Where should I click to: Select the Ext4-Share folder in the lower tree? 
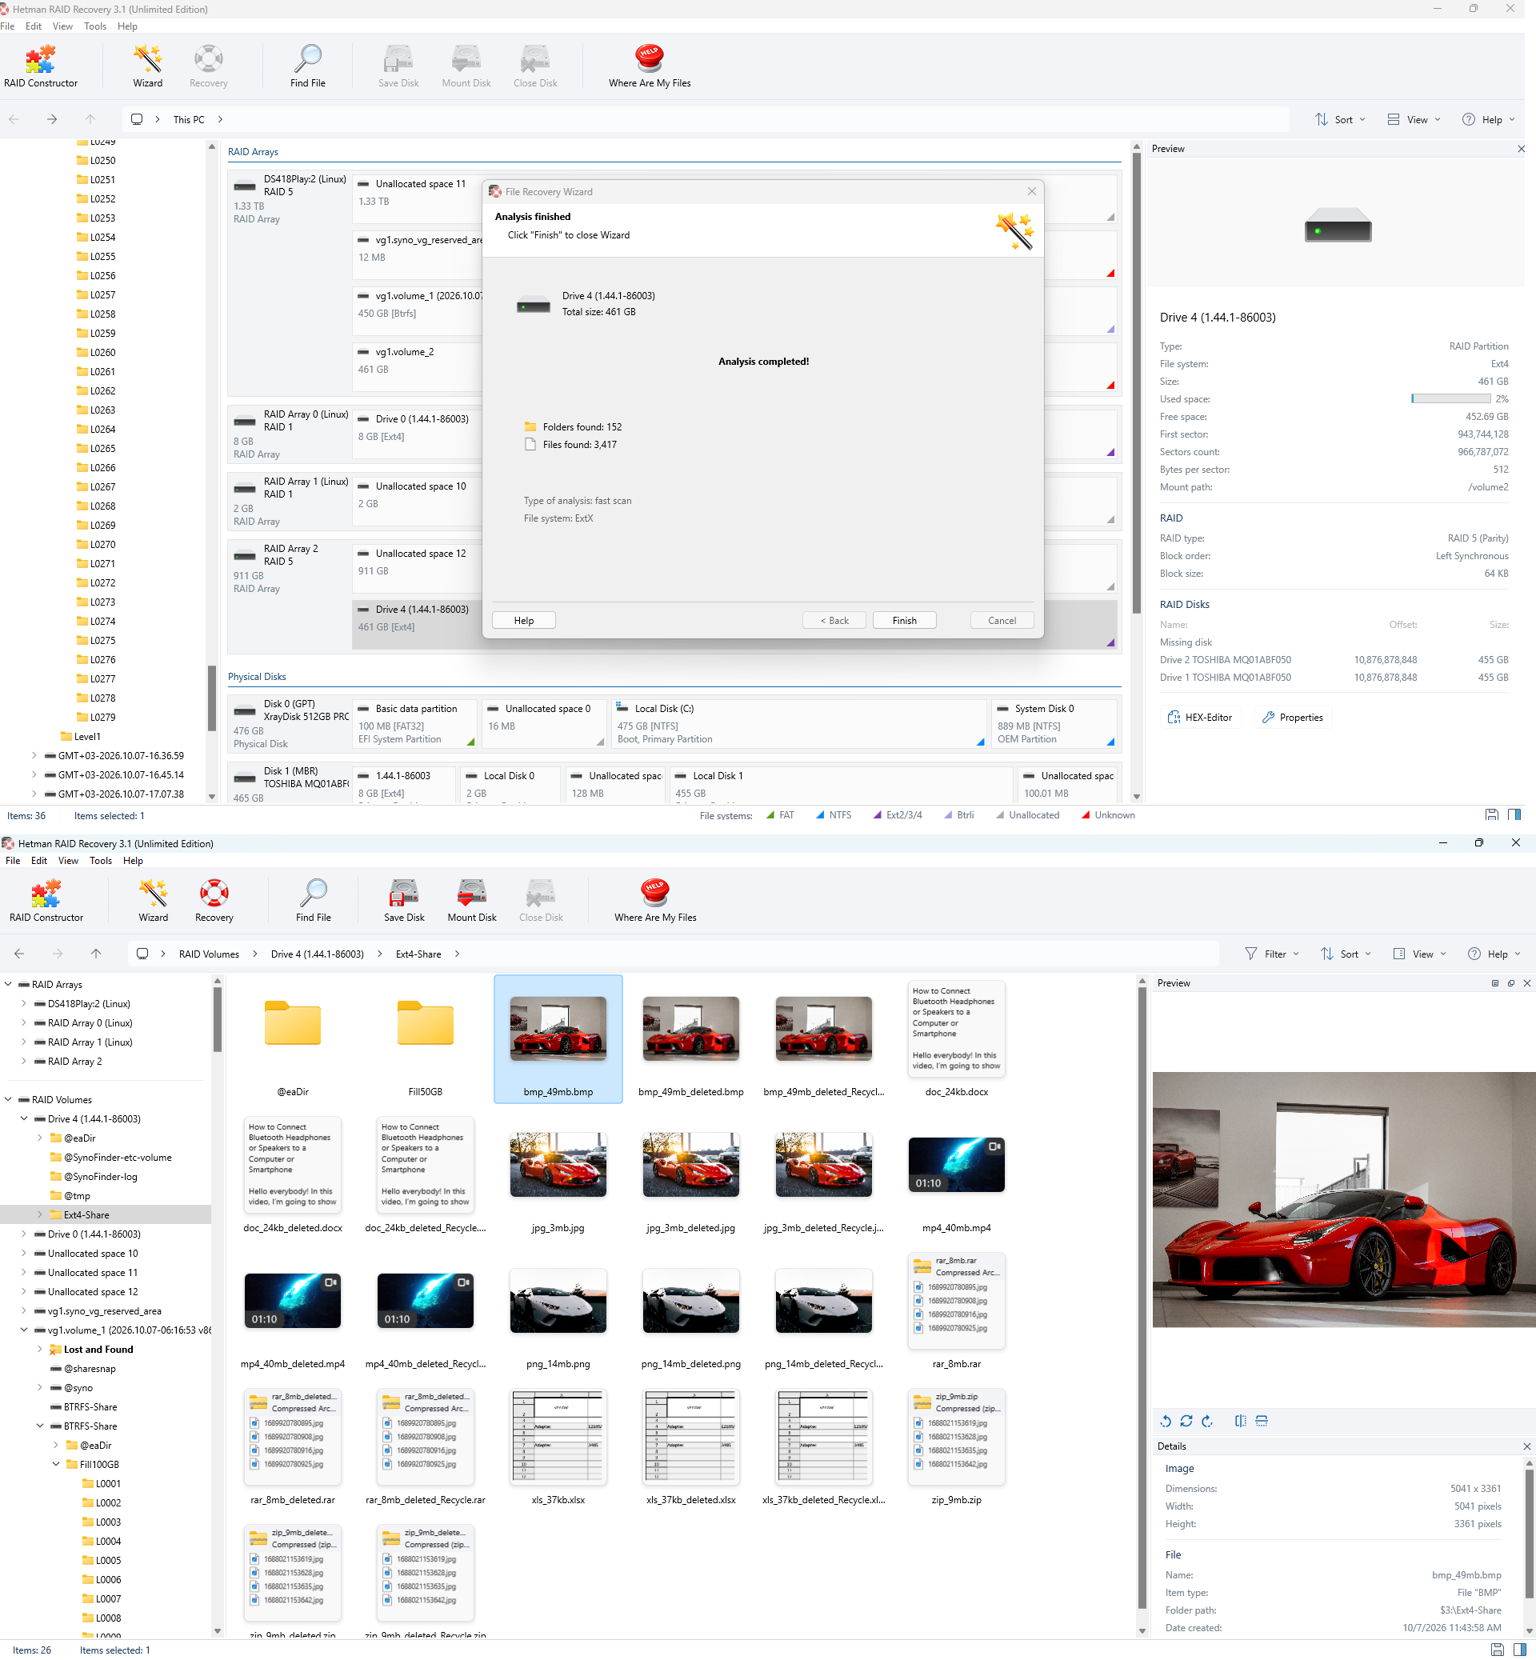coord(86,1215)
